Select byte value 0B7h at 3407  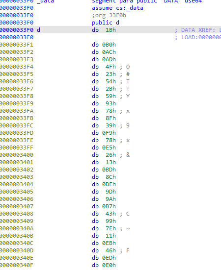(109, 206)
